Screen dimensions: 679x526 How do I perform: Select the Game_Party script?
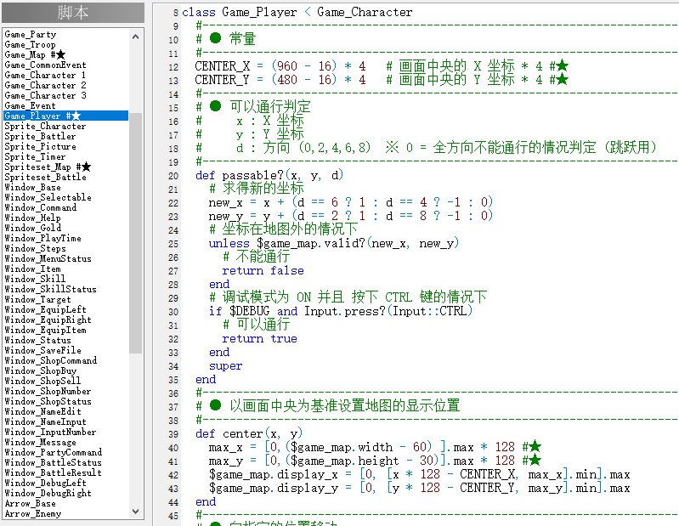[31, 34]
